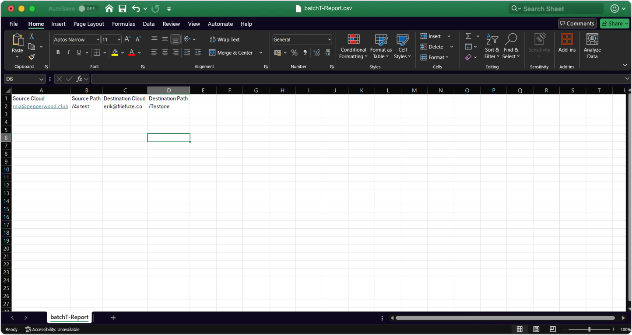Screen dimensions: 632x335
Task: Add a new sheet
Action: pos(113,318)
